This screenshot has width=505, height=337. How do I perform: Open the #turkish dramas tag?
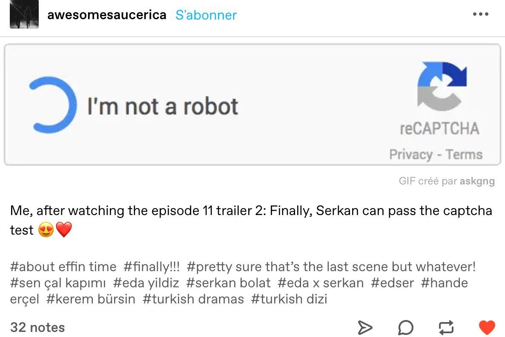tap(193, 299)
